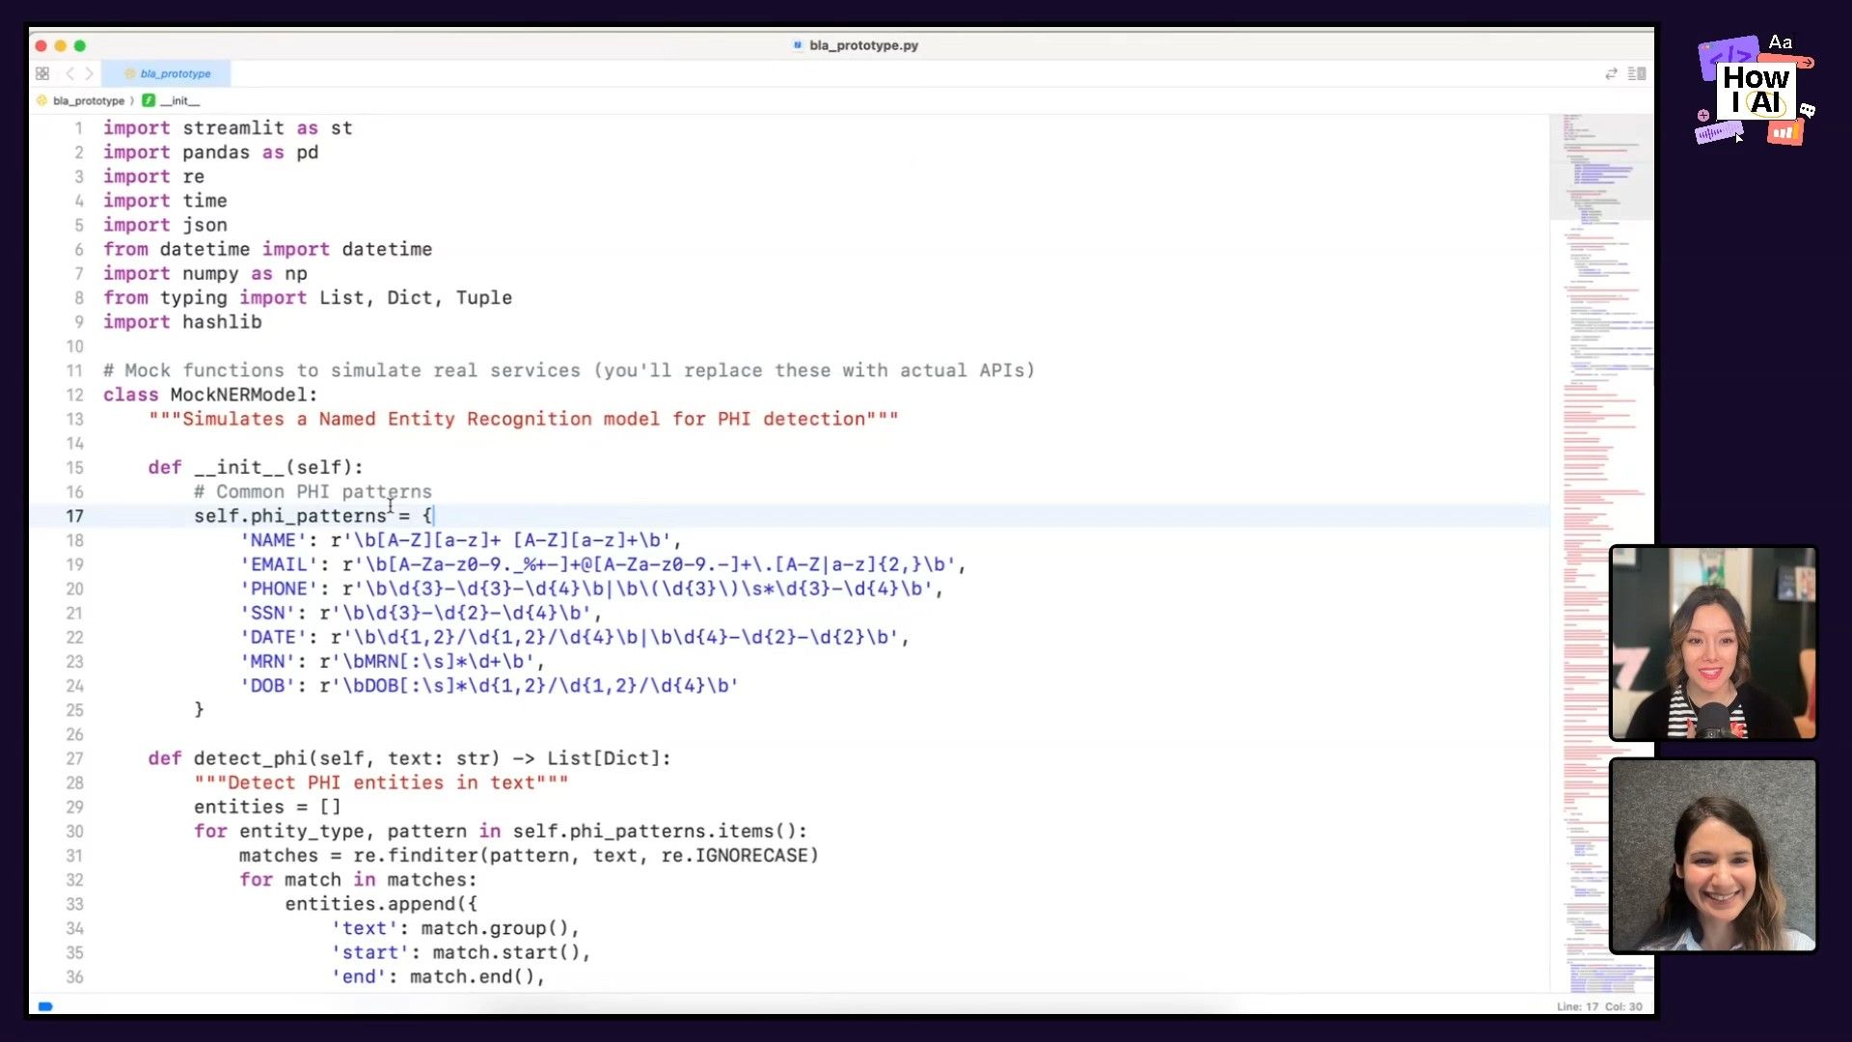Click the blue indicator in the bottom bar
The height and width of the screenshot is (1042, 1852).
point(45,1006)
